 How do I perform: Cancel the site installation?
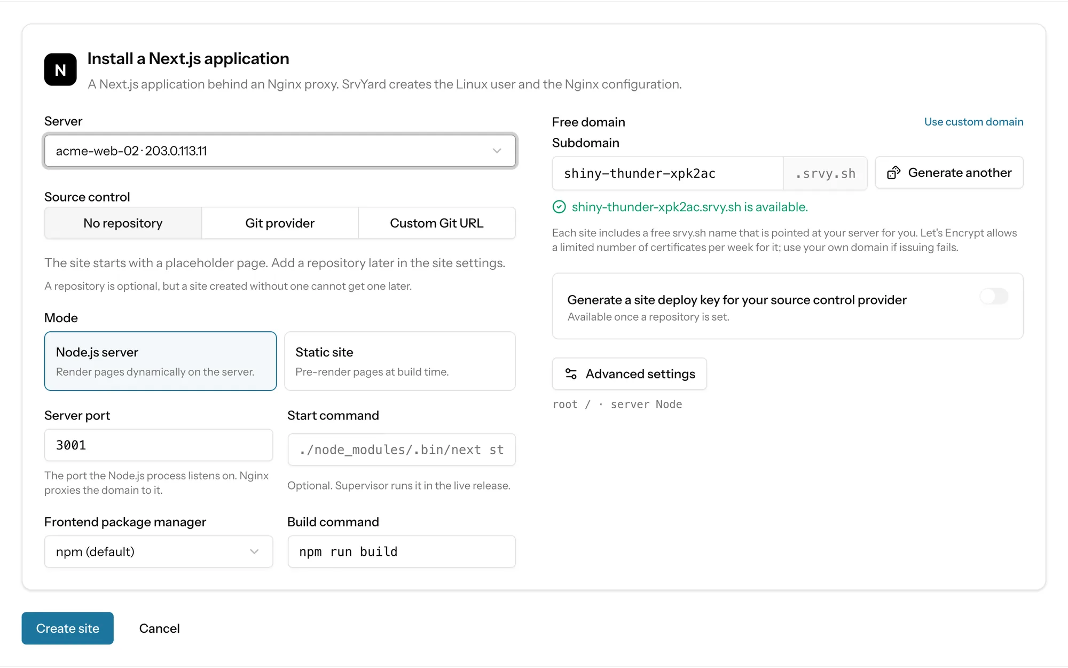[159, 628]
